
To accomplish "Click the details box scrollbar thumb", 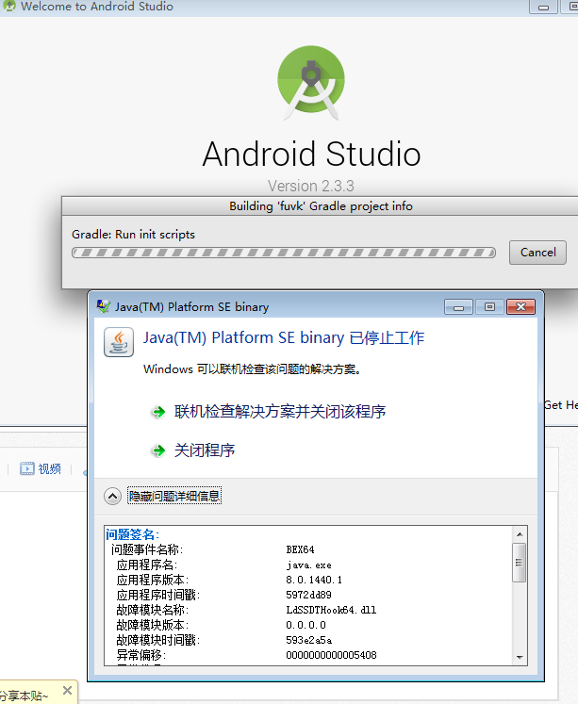I will tap(520, 563).
